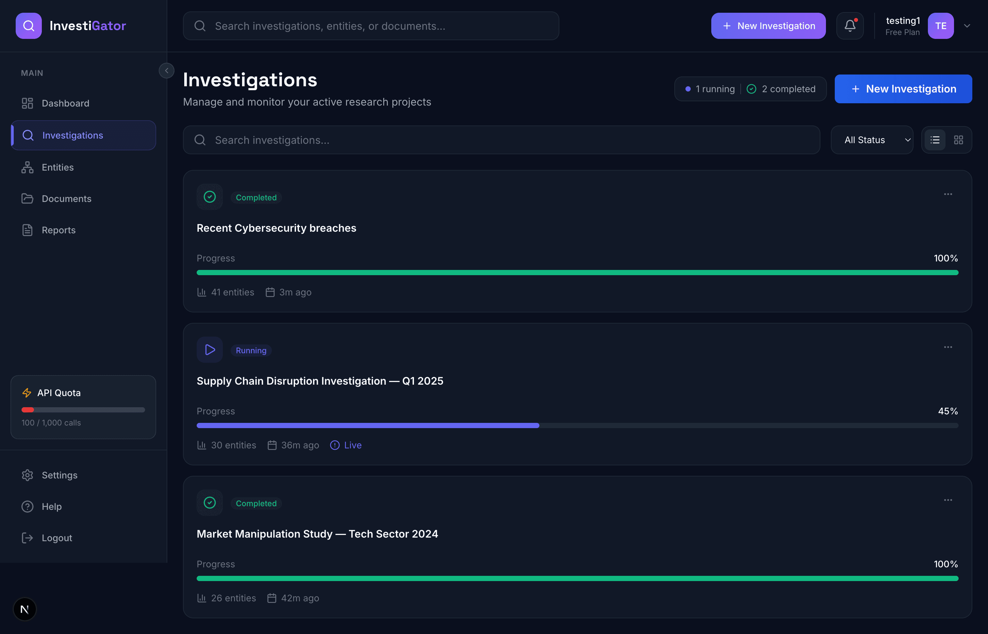Switch to list view layout
Screen dimensions: 988x634
pyautogui.click(x=935, y=140)
